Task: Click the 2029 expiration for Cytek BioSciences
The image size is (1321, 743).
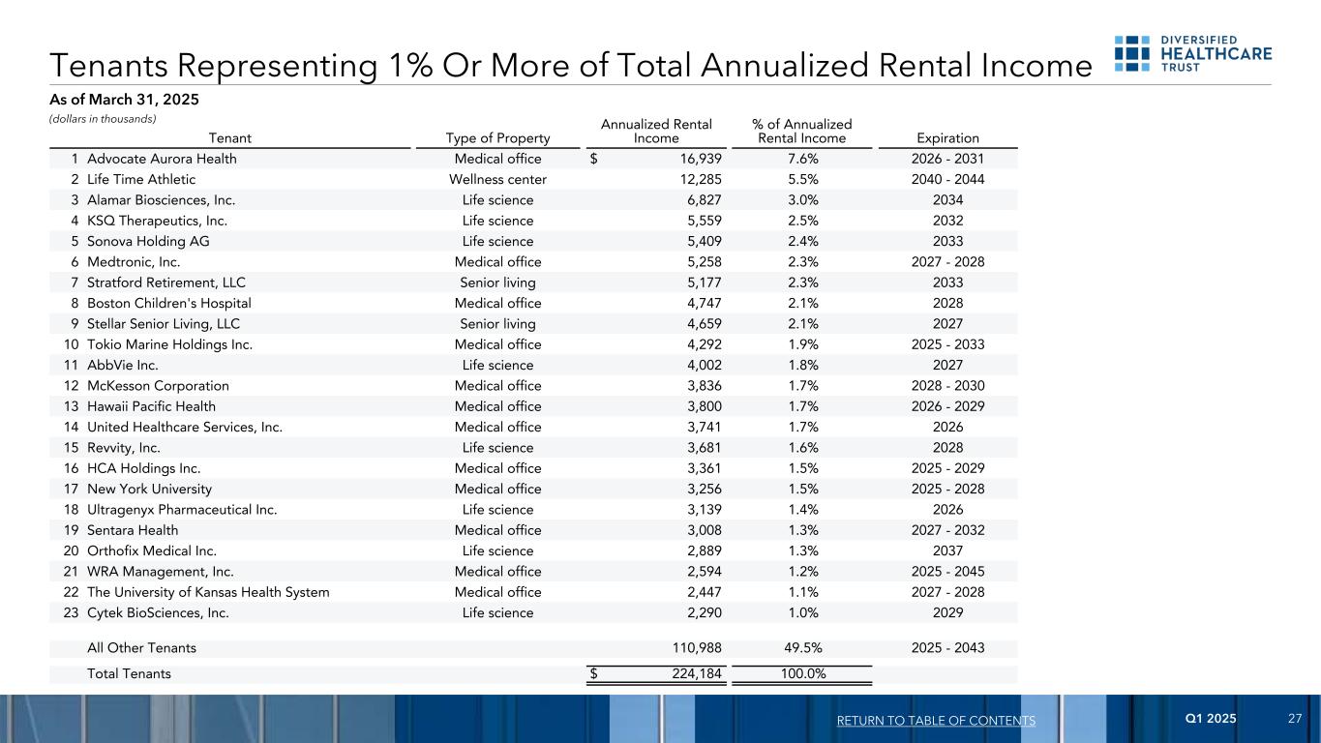Action: tap(947, 612)
